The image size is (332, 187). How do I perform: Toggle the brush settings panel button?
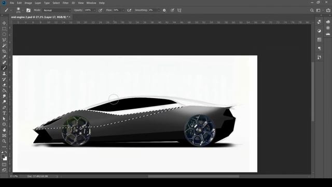(x=29, y=10)
